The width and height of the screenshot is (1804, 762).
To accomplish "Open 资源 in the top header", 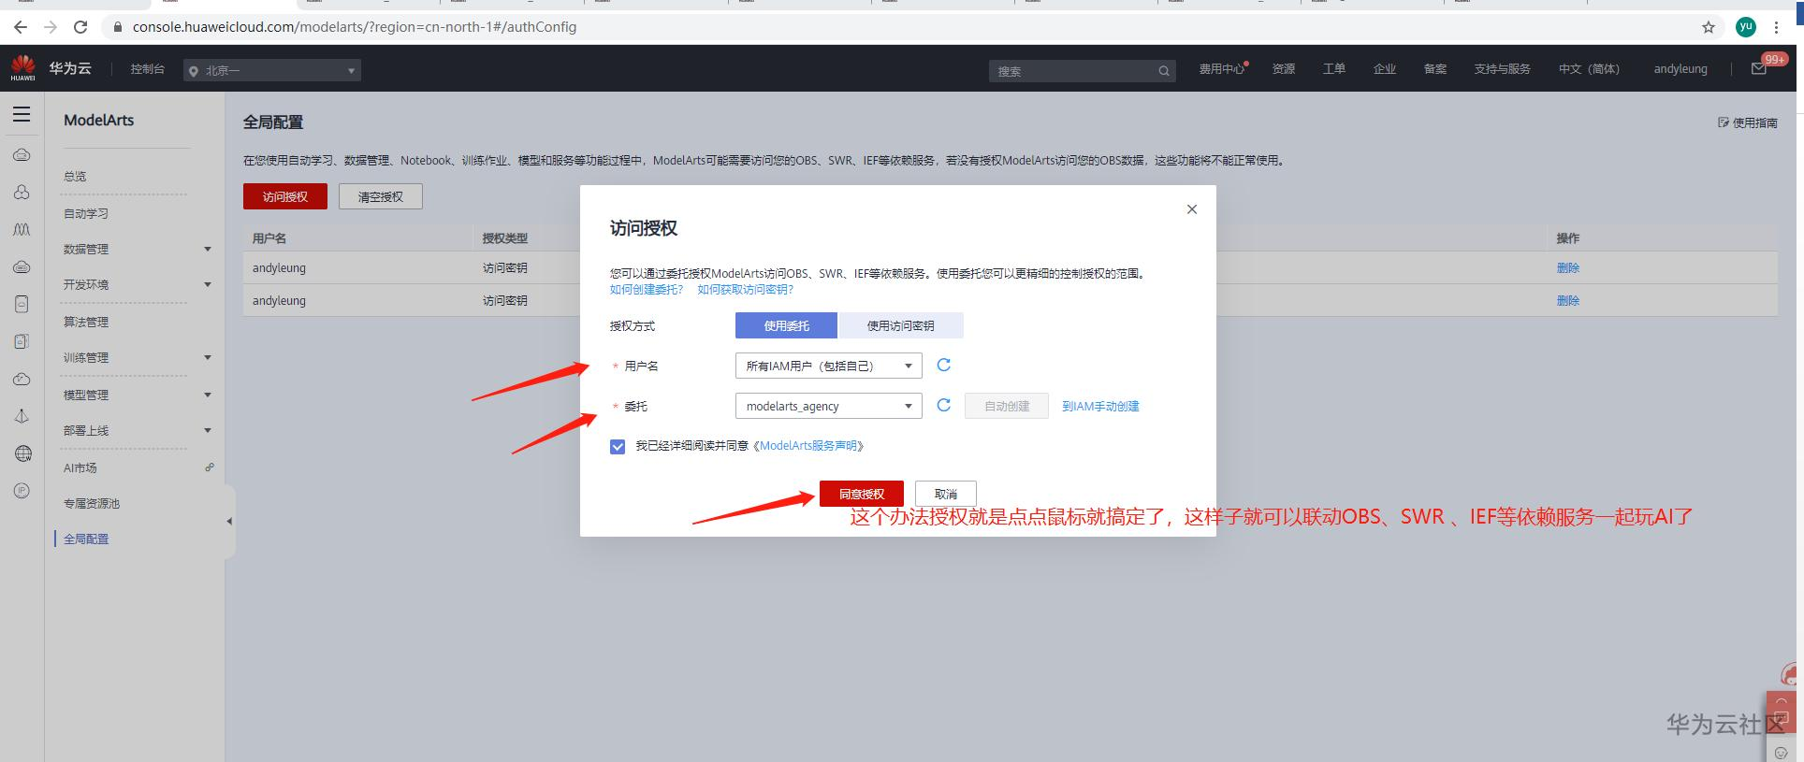I will [x=1284, y=69].
